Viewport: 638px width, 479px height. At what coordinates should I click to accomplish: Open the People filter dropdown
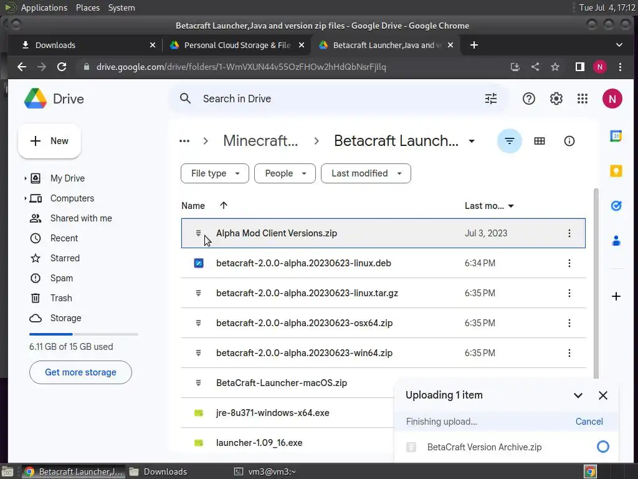tap(284, 173)
